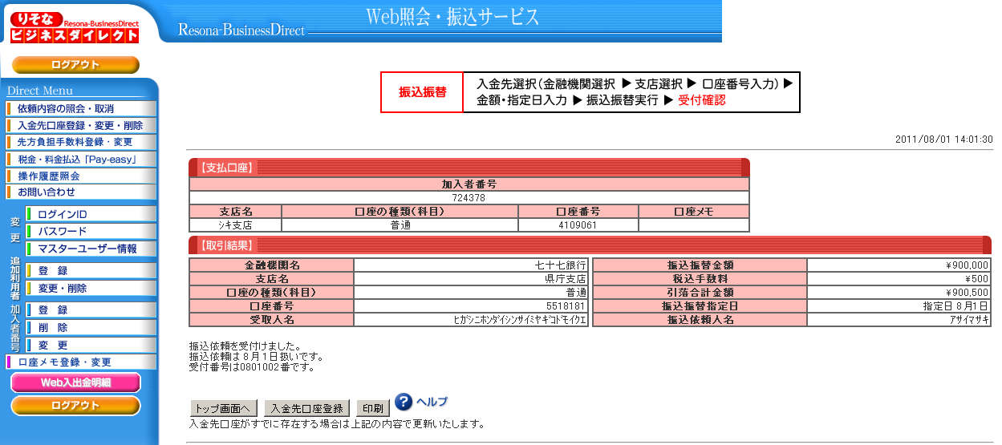The height and width of the screenshot is (445, 1002).
Task: Click branch name シキ支店 cell
Action: [235, 225]
